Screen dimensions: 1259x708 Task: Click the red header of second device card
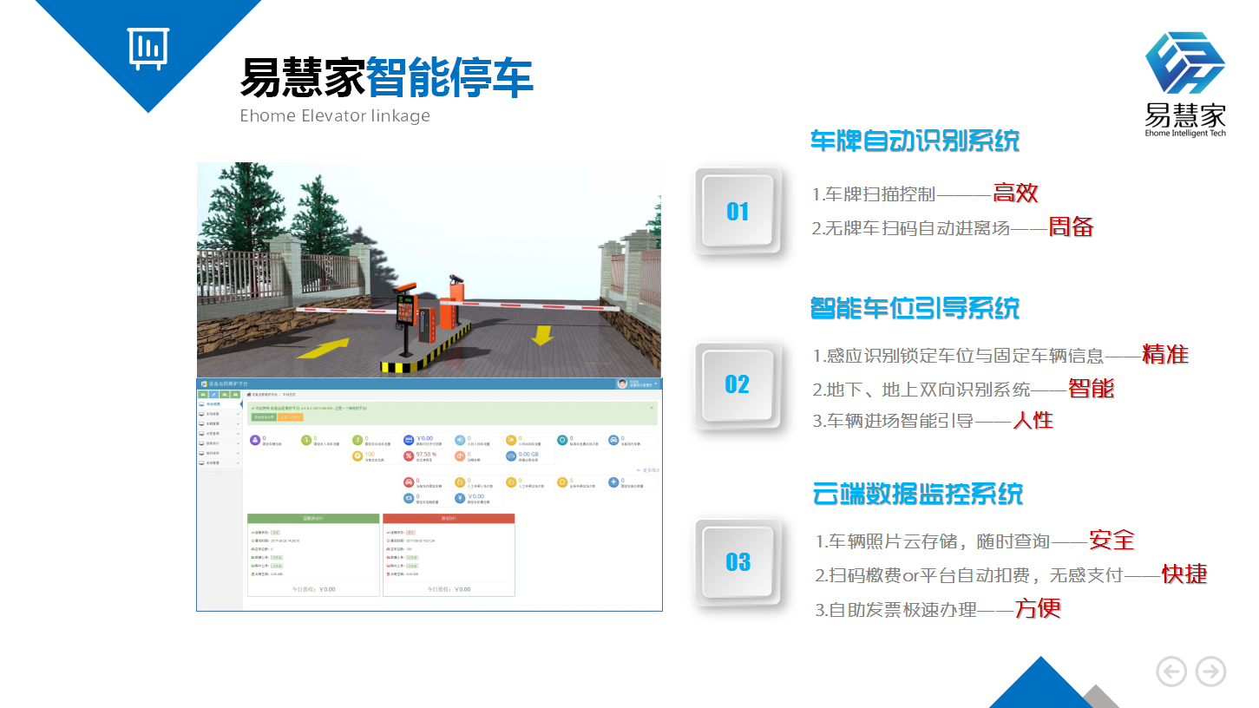pos(449,518)
